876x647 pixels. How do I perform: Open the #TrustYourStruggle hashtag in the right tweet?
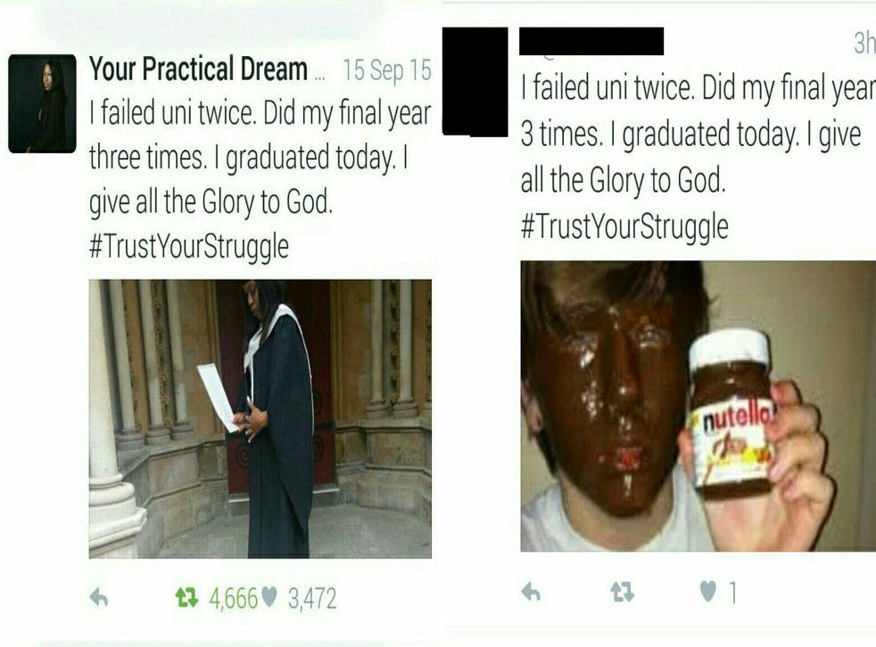624,226
